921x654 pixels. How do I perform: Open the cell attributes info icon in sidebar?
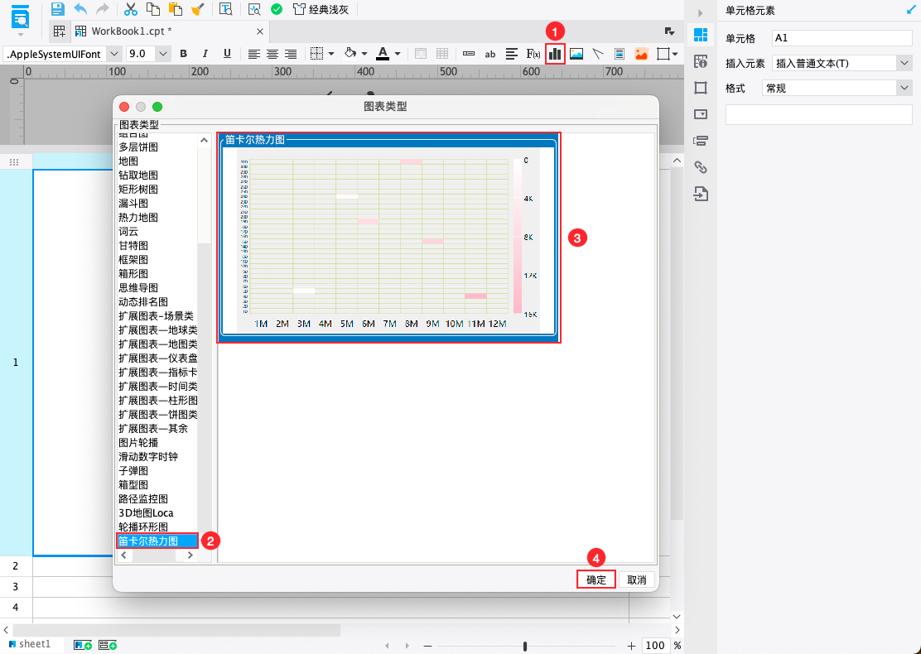[700, 61]
